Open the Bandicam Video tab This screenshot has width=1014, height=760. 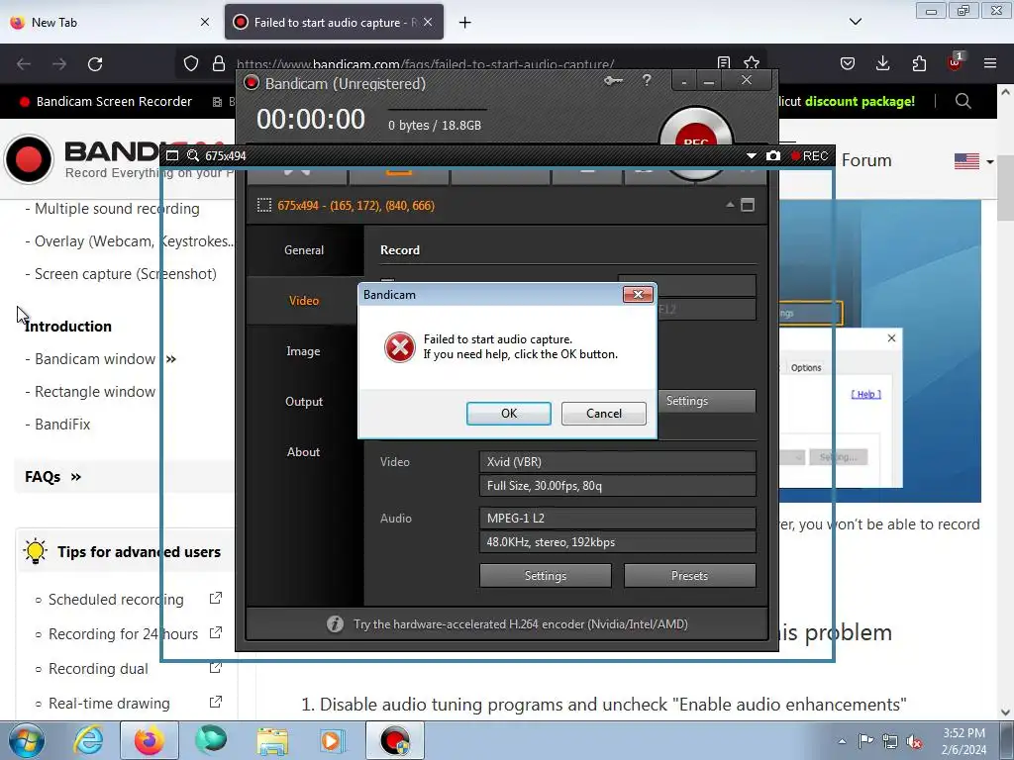[x=304, y=301]
